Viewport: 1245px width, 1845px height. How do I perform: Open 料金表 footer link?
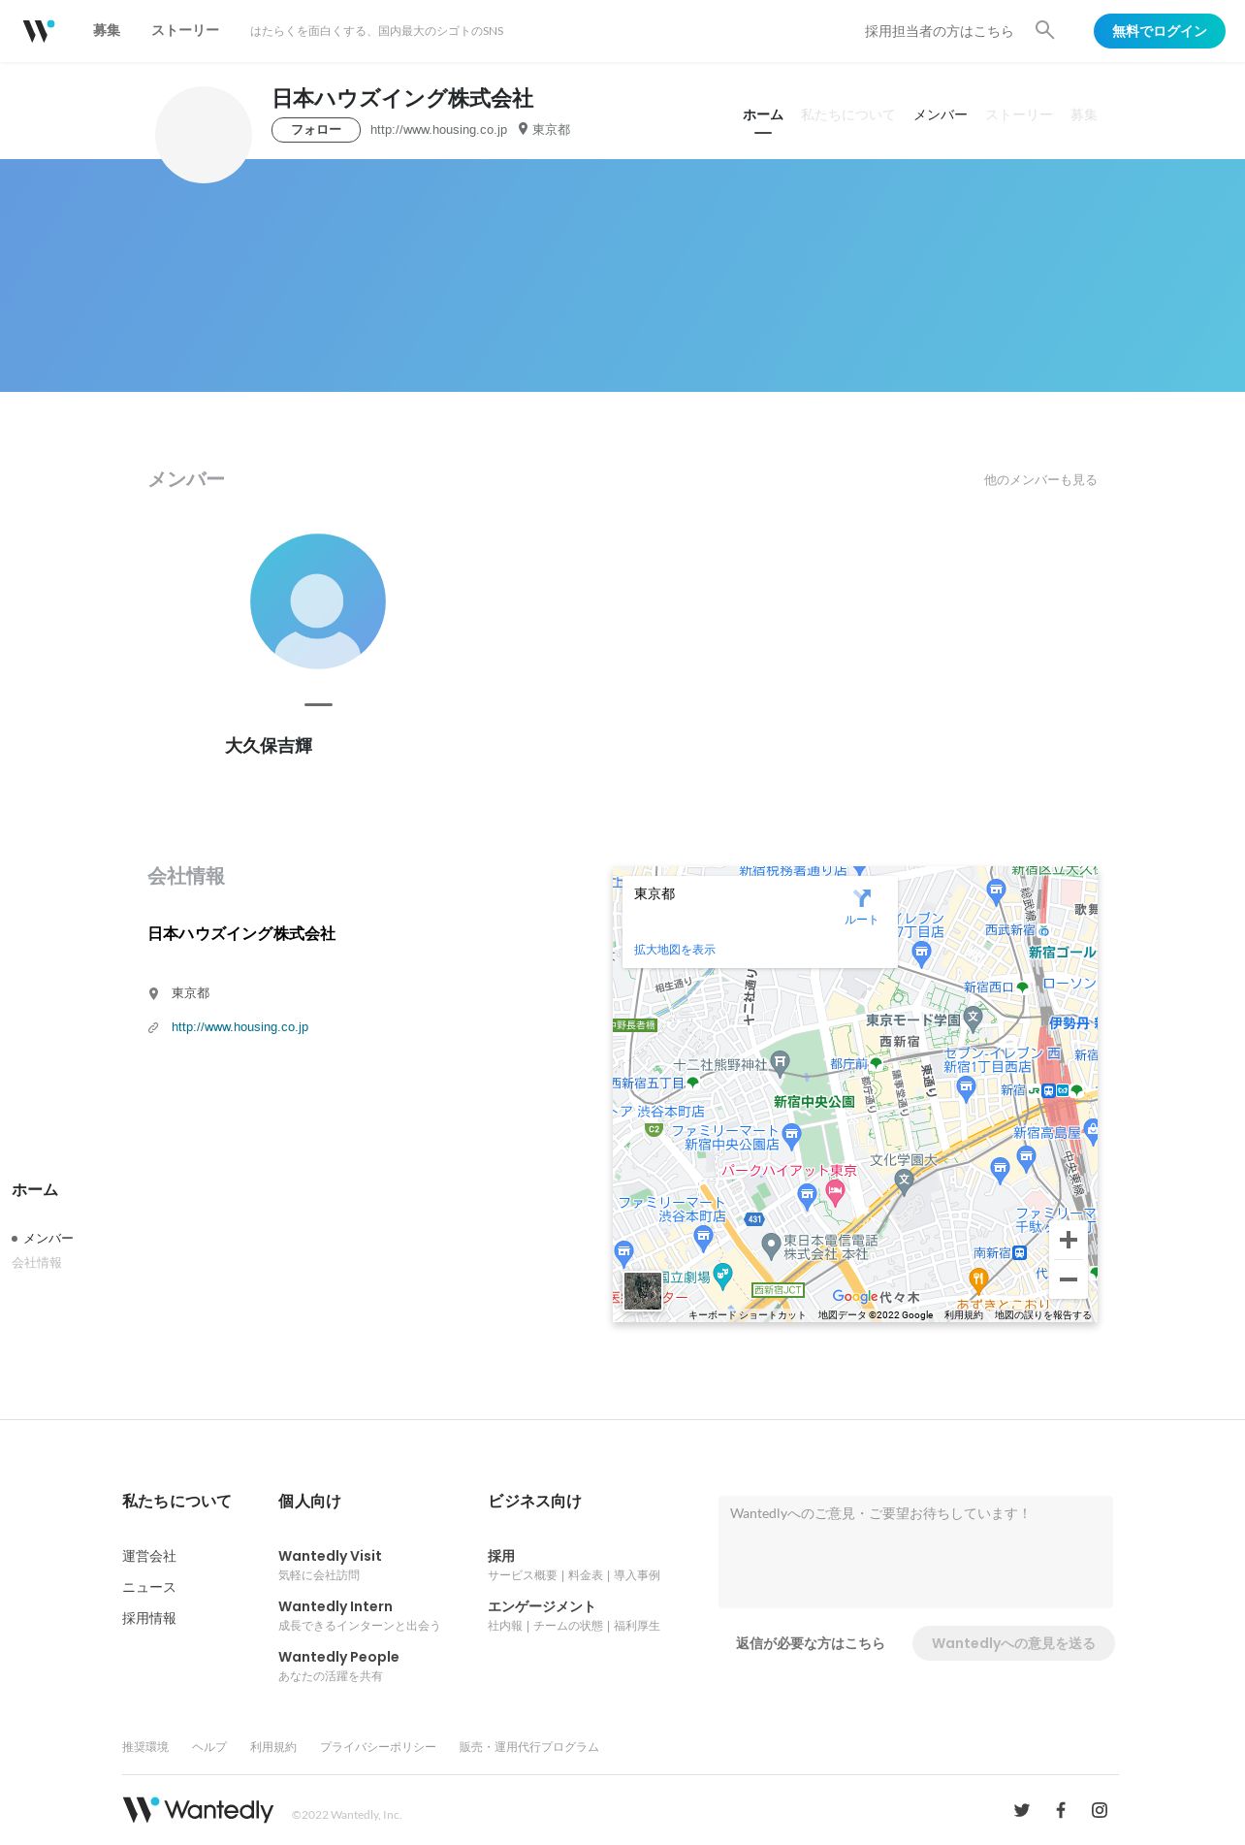pos(586,1575)
